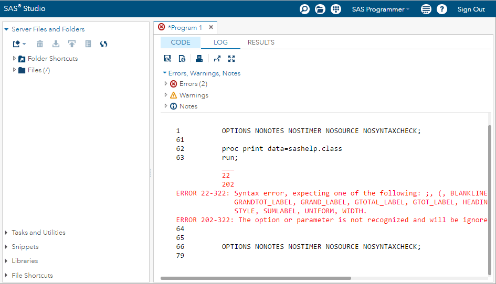Close the Program 1 tab

tap(211, 27)
